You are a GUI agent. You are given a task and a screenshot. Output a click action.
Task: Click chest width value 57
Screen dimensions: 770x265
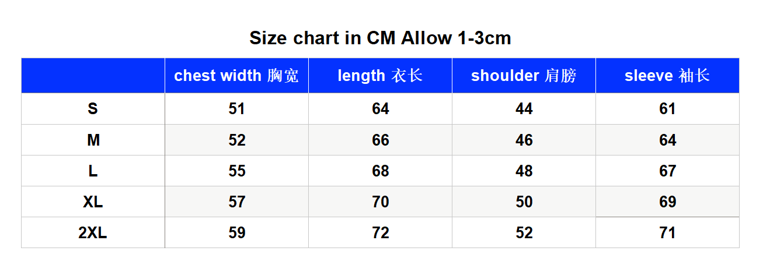pyautogui.click(x=236, y=202)
